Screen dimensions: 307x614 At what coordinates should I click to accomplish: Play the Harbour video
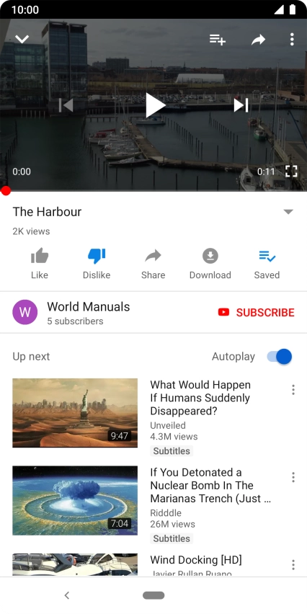[155, 105]
